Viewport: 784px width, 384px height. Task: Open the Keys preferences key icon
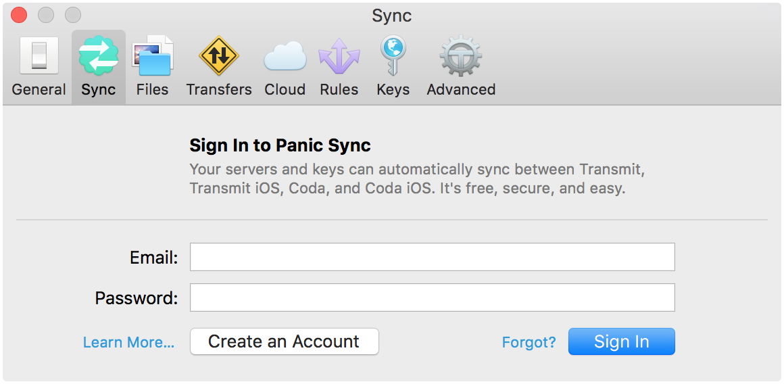[393, 57]
